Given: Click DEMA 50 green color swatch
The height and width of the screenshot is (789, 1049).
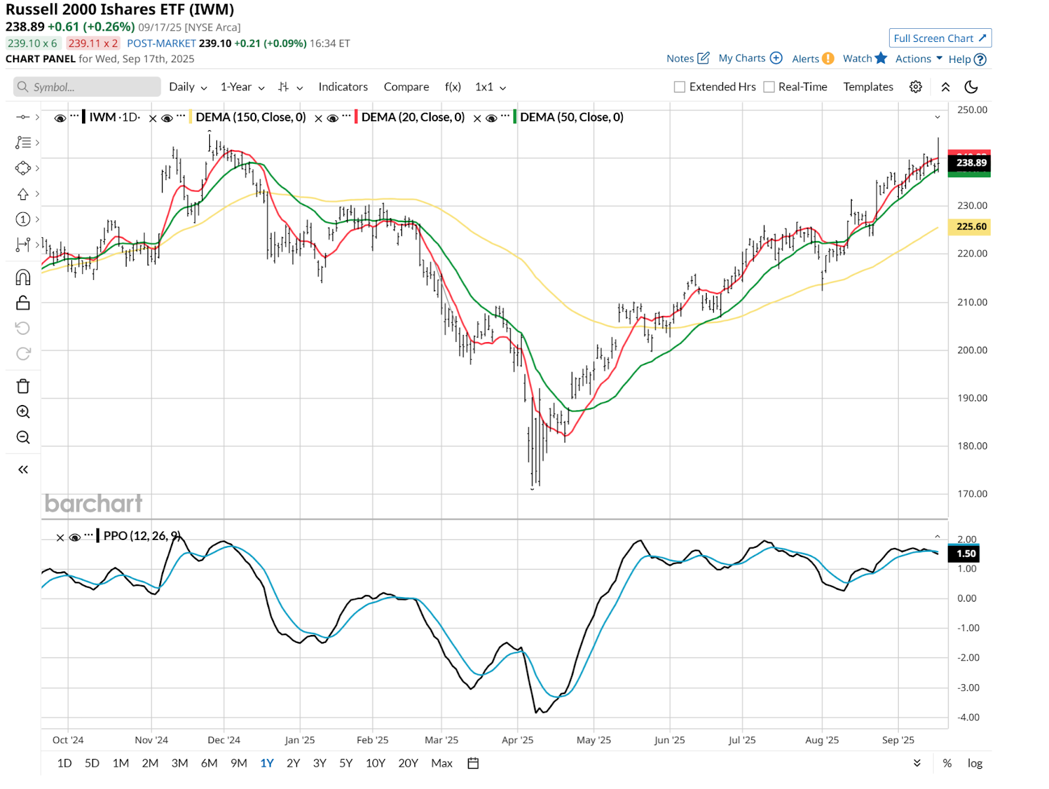Looking at the screenshot, I should pyautogui.click(x=515, y=117).
